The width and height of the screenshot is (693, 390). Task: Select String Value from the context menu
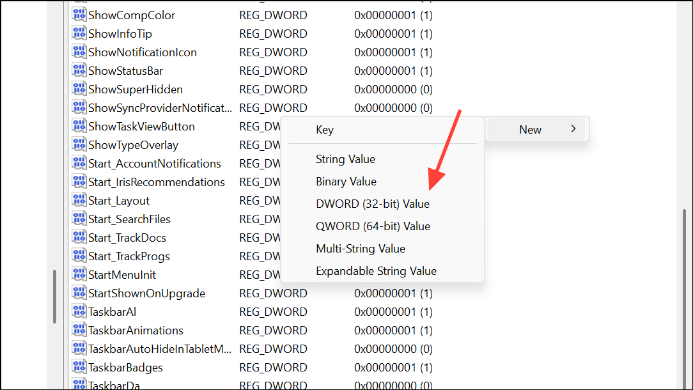345,159
